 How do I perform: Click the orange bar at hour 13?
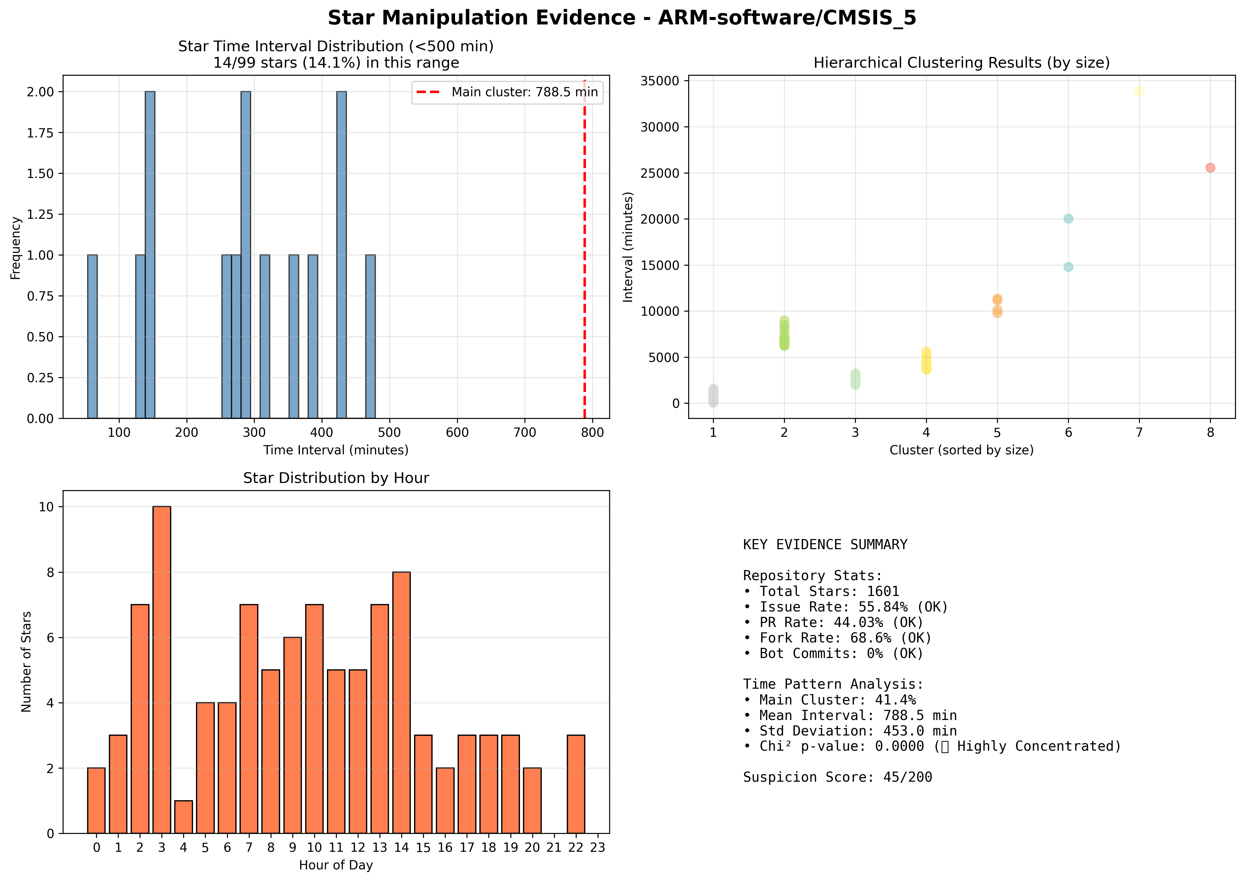pyautogui.click(x=380, y=719)
